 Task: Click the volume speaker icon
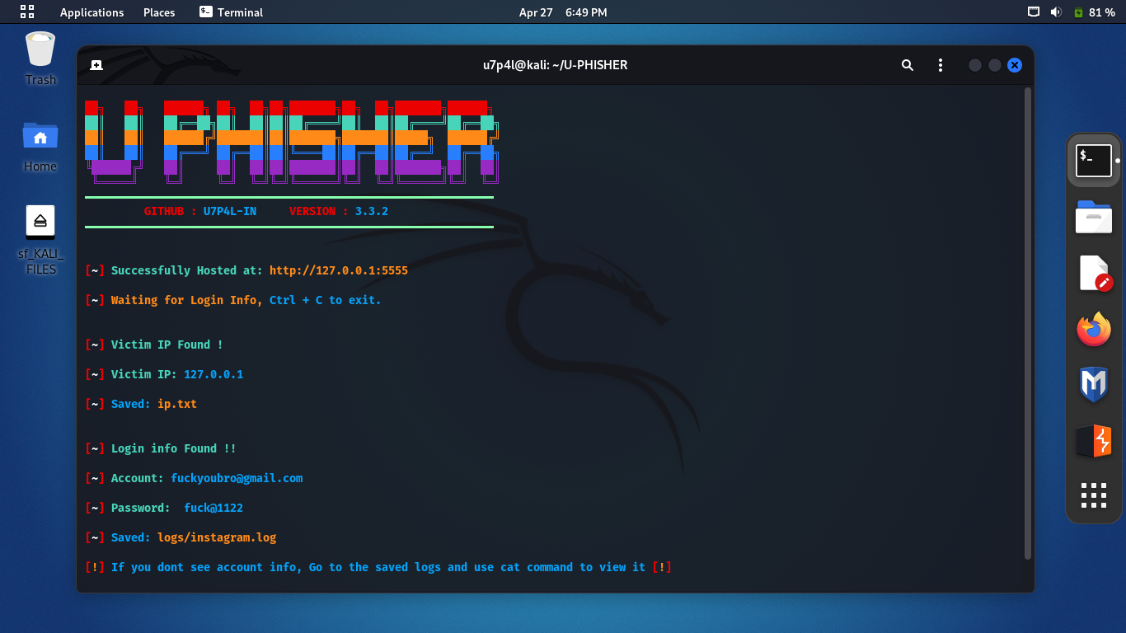click(x=1056, y=12)
